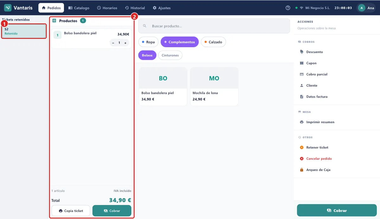The width and height of the screenshot is (380, 219).
Task: Click the large Cobrar button in Acciones panel
Action: tap(337, 210)
